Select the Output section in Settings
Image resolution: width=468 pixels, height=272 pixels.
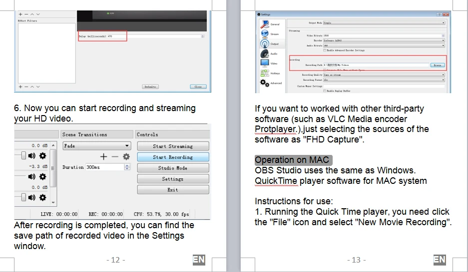270,44
